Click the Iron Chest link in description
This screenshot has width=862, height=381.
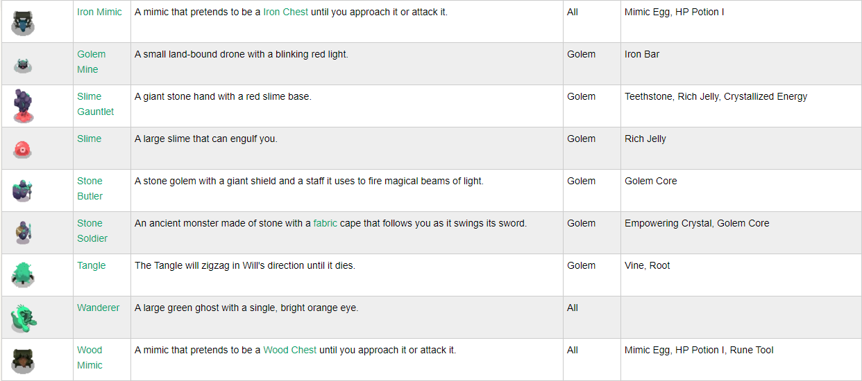(286, 12)
